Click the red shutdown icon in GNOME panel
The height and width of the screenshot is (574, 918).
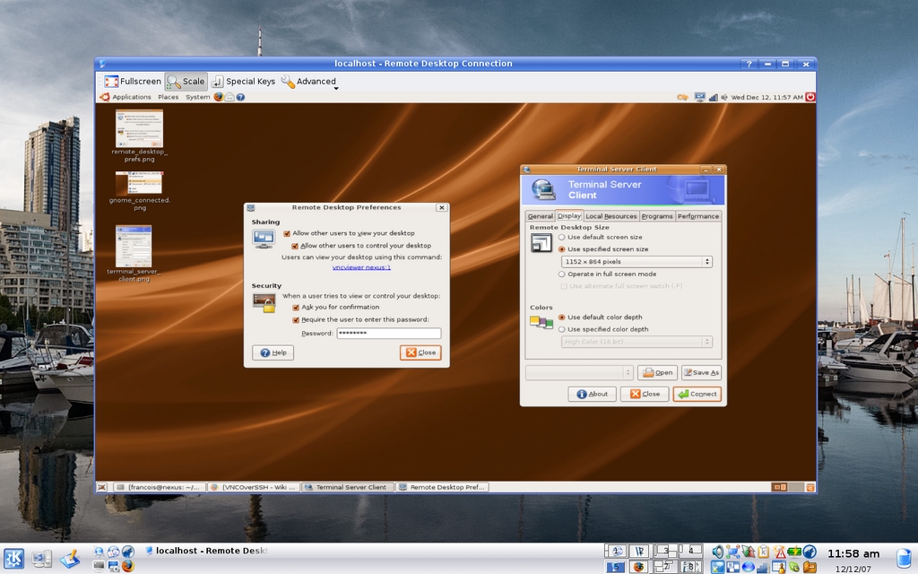point(810,97)
